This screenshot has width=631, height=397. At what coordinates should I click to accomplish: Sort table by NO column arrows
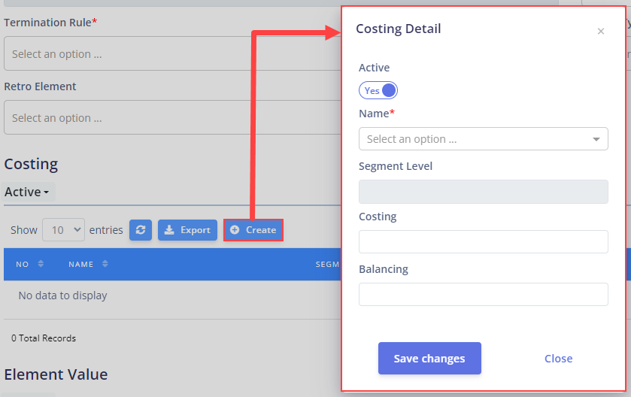pos(41,264)
